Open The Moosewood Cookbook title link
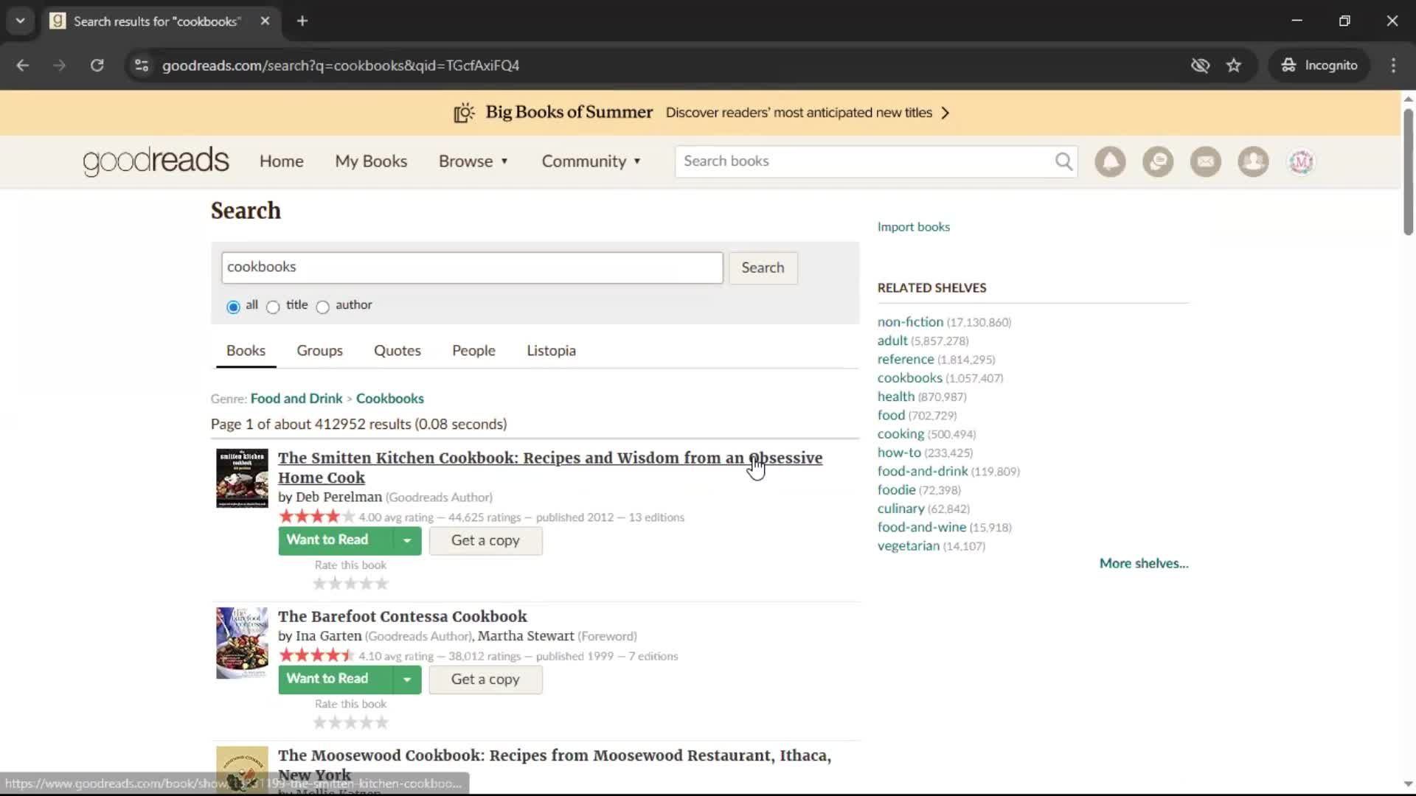The image size is (1416, 796). coord(555,765)
